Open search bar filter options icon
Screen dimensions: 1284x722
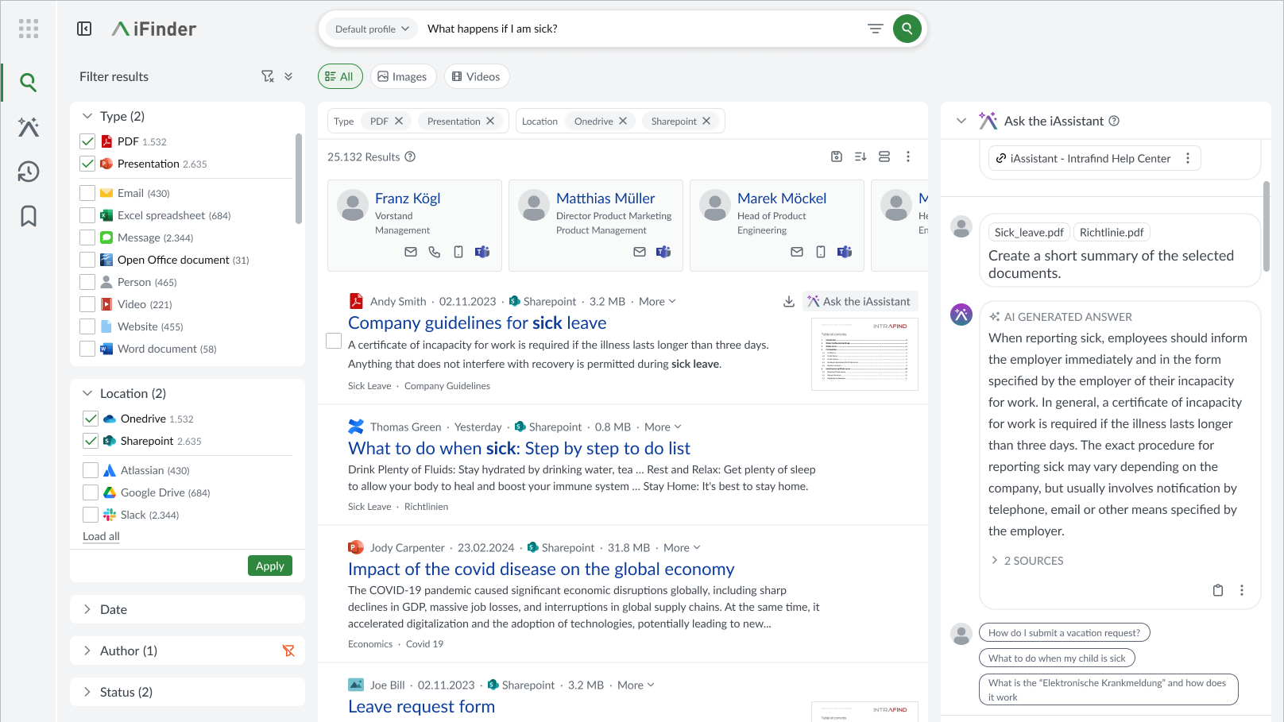tap(876, 29)
